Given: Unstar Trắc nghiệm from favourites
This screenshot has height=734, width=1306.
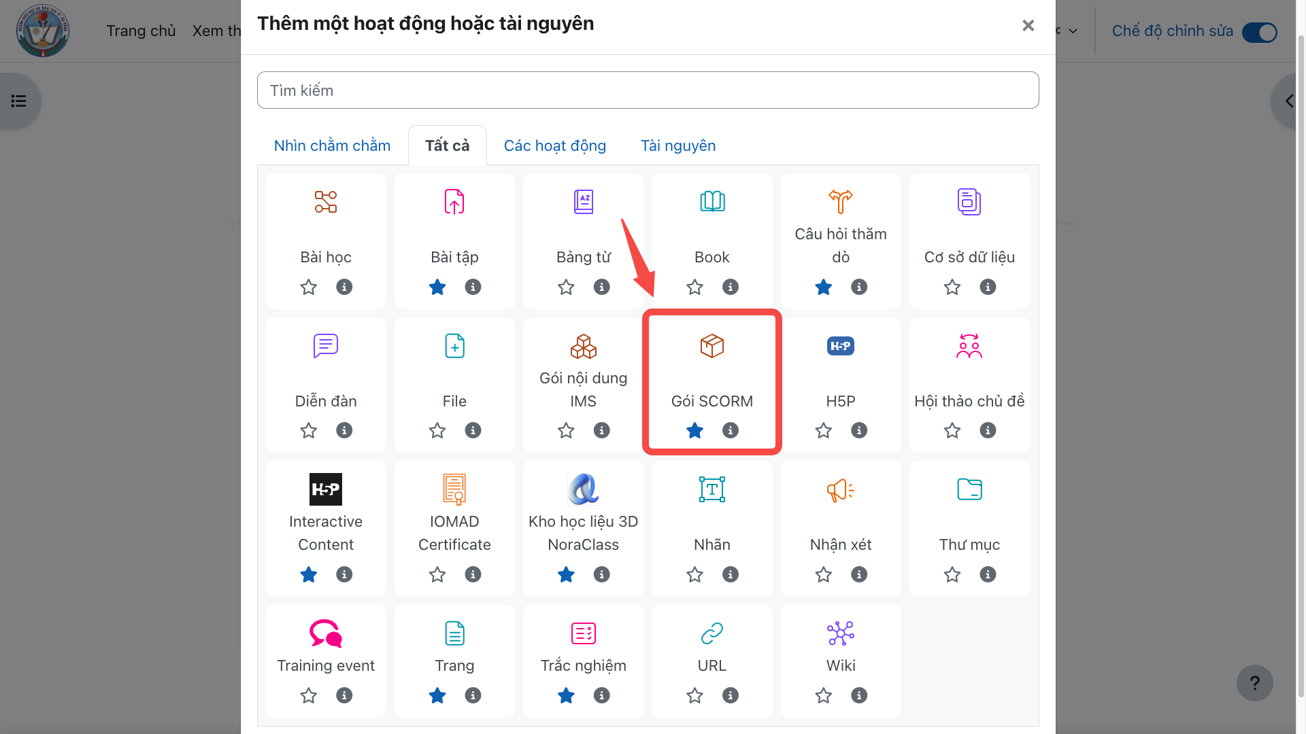Looking at the screenshot, I should point(566,695).
